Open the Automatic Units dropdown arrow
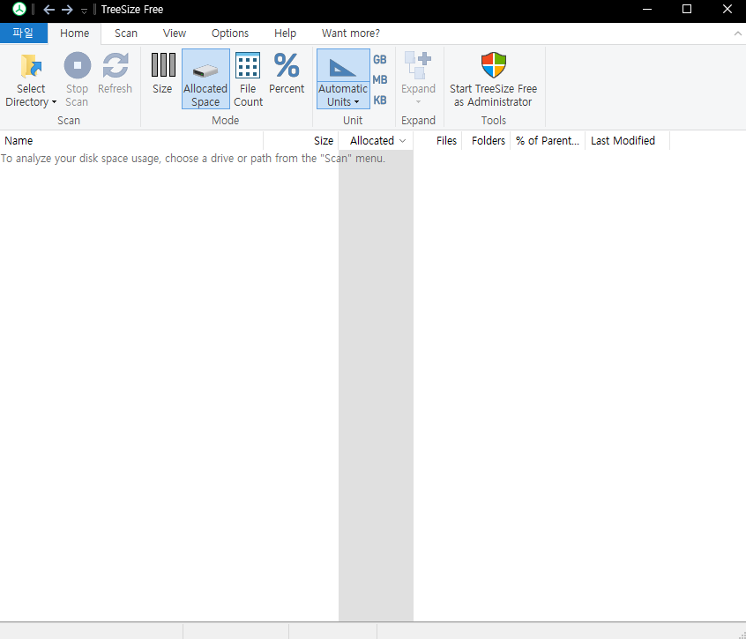This screenshot has height=639, width=746. tap(356, 102)
